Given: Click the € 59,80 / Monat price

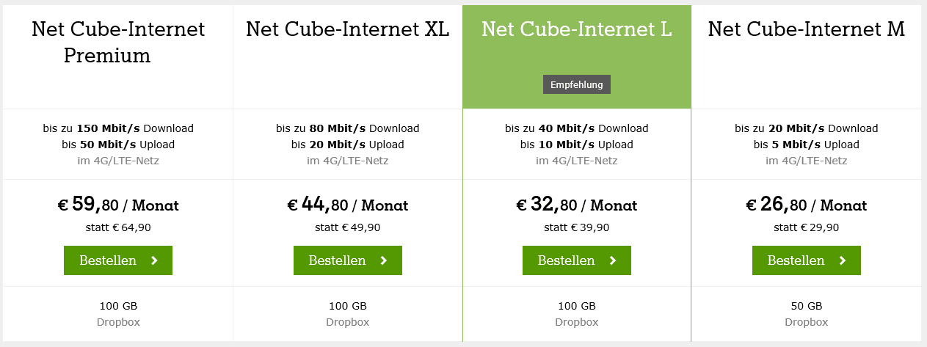Looking at the screenshot, I should click(x=118, y=205).
